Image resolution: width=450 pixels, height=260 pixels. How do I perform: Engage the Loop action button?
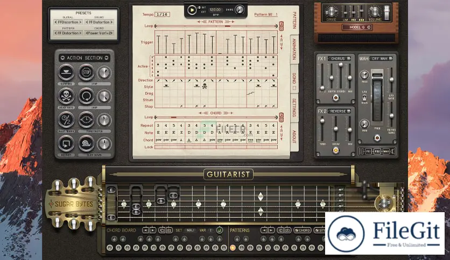pos(86,96)
